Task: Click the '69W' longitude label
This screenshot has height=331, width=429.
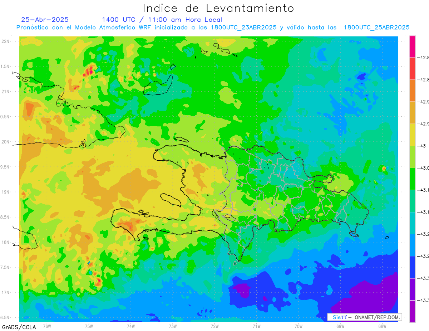Action: coord(340,326)
